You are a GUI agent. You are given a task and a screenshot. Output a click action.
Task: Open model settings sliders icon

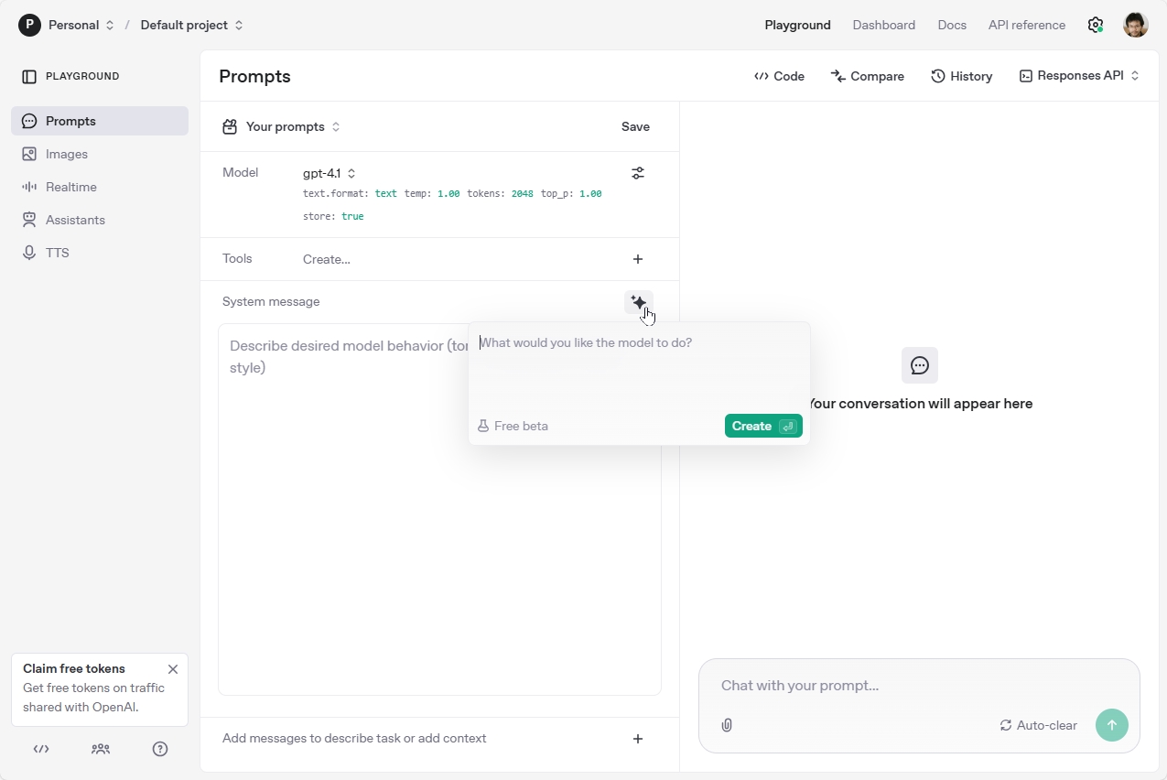(x=638, y=173)
